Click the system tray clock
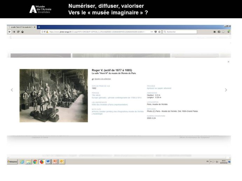The image size is (242, 181). pos(224,162)
